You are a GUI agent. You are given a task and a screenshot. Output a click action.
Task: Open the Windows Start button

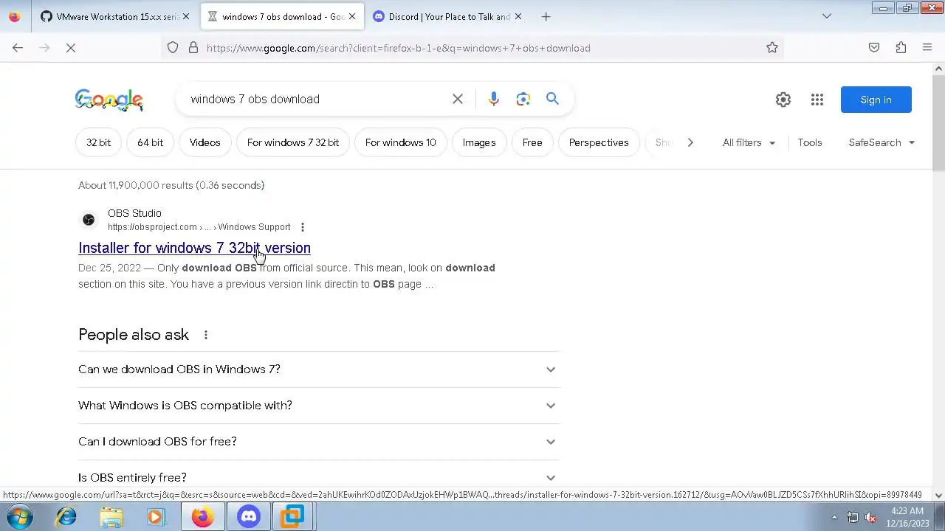click(19, 517)
